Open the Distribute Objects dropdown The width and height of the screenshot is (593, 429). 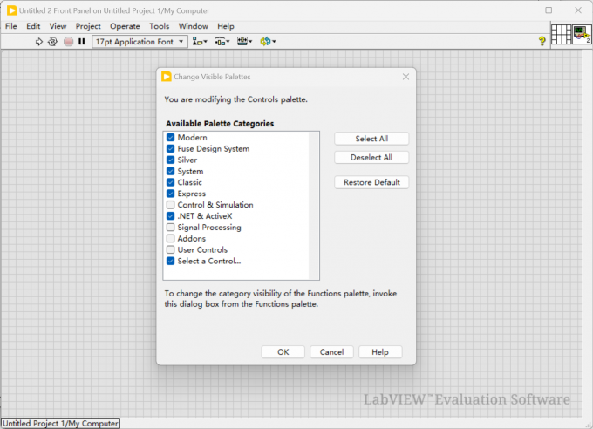point(222,42)
